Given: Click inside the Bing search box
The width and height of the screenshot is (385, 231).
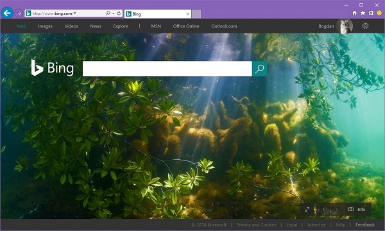Looking at the screenshot, I should tap(167, 69).
